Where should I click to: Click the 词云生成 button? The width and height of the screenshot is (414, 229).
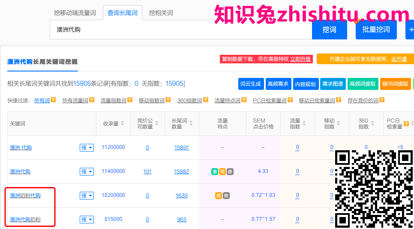pos(251,84)
